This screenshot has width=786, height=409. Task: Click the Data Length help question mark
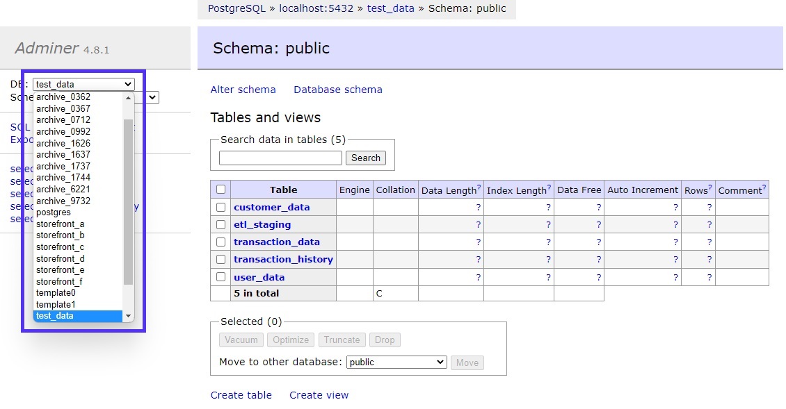click(479, 188)
